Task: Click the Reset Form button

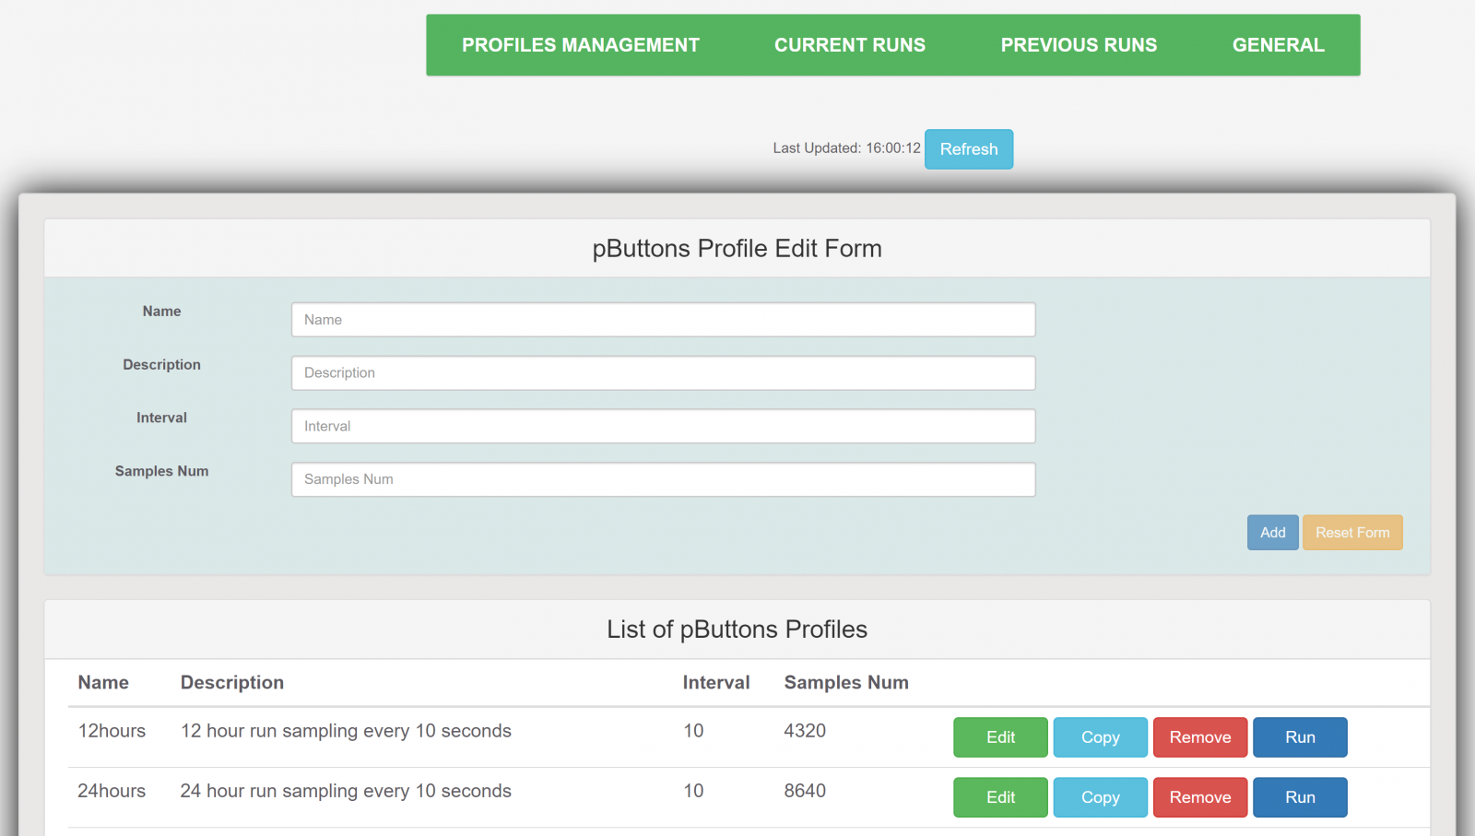Action: (1351, 533)
